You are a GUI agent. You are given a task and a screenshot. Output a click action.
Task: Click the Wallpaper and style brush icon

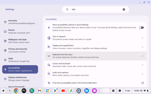tap(5, 41)
